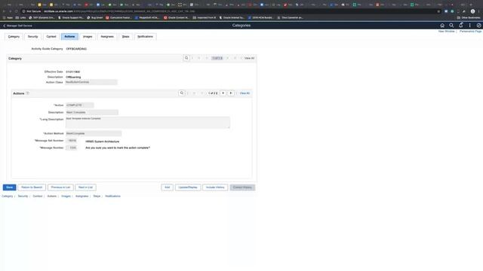
Task: Open the bottom Assignees link
Action: point(82,196)
